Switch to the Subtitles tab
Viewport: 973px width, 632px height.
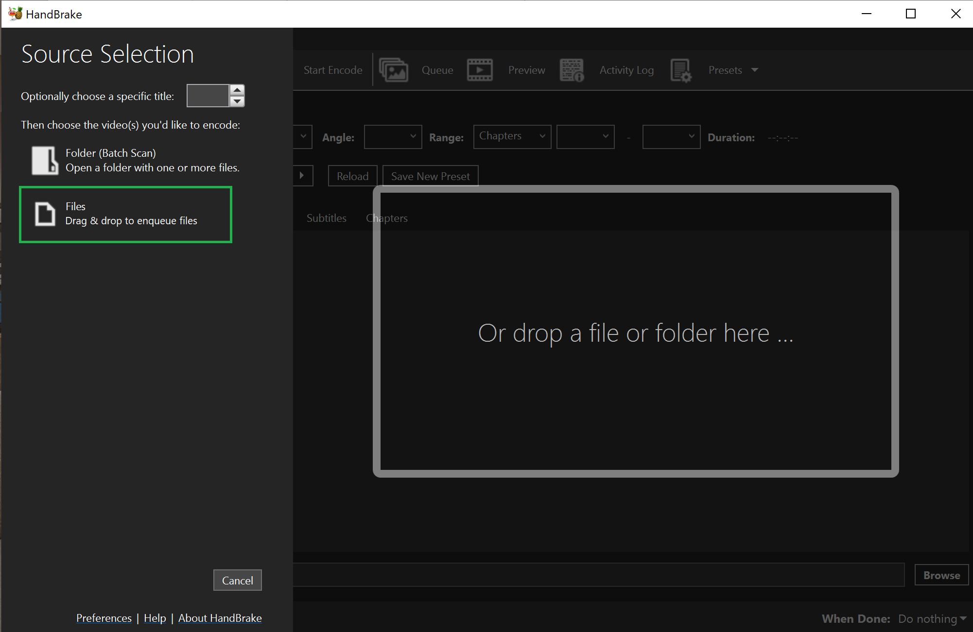pyautogui.click(x=326, y=217)
